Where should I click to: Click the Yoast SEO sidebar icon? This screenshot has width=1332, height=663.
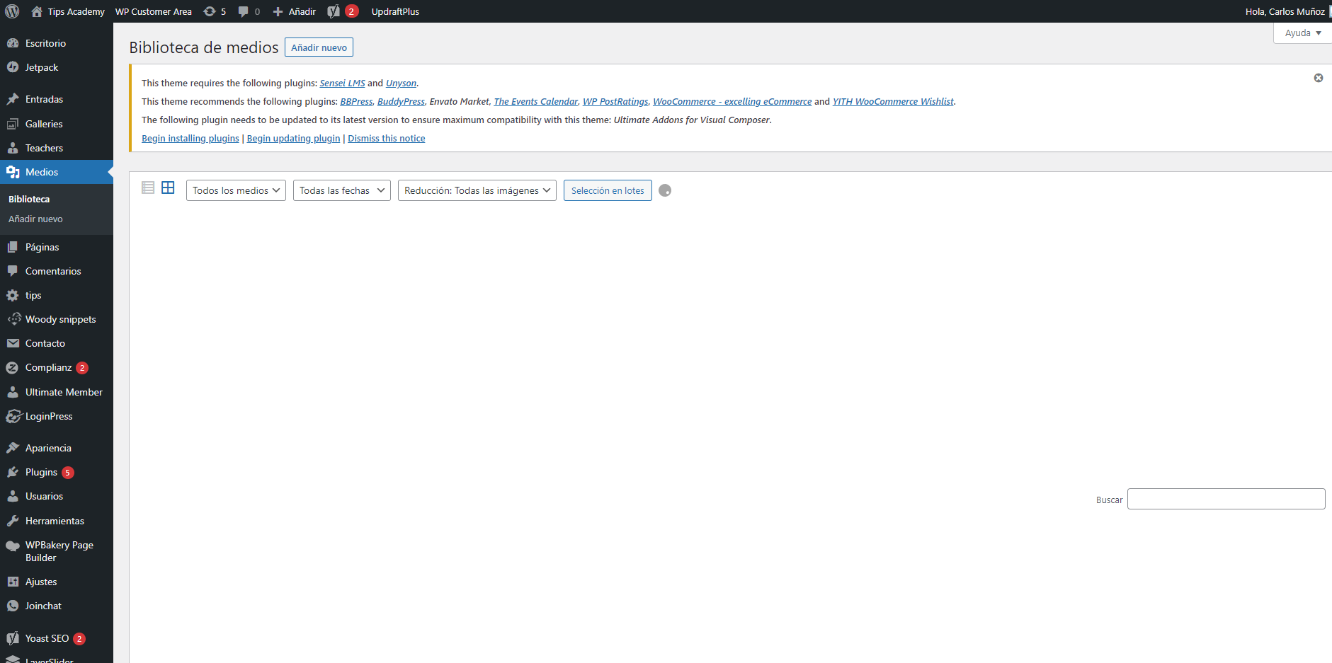[x=13, y=638]
